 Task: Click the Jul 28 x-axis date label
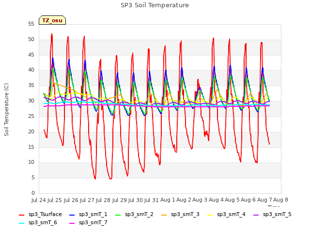tap(103, 200)
